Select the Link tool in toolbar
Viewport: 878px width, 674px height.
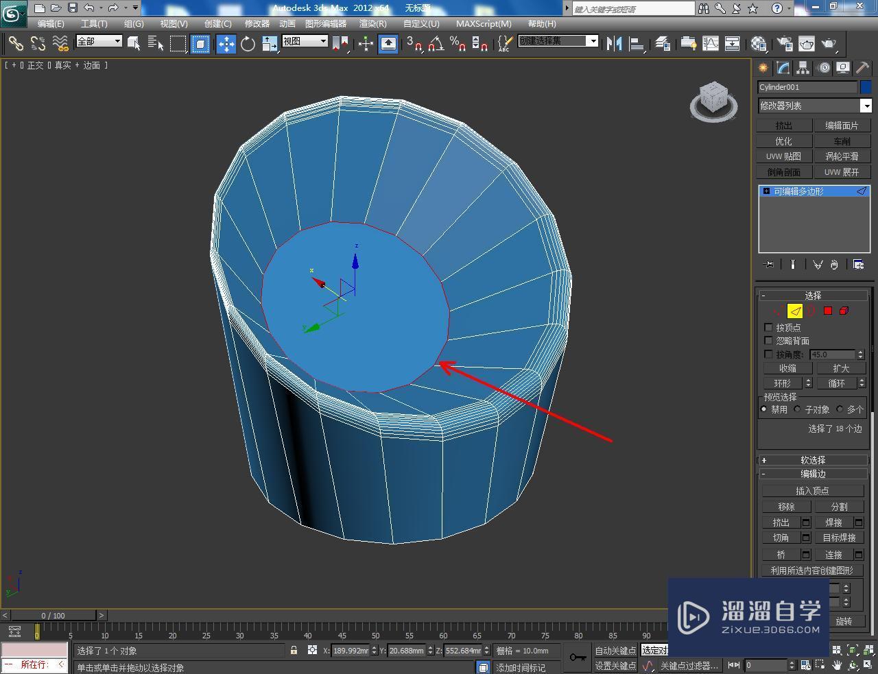pos(16,44)
